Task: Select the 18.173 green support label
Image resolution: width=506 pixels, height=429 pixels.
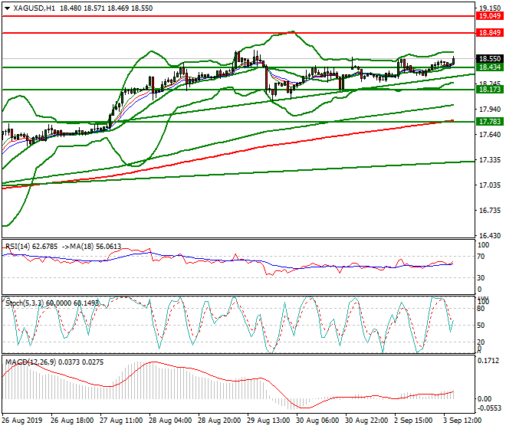Action: coord(490,90)
